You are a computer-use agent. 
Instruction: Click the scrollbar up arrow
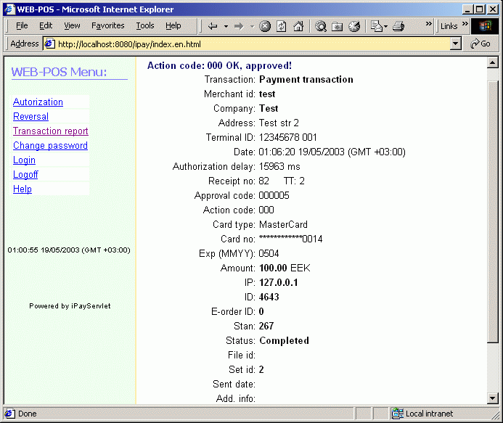[492, 62]
